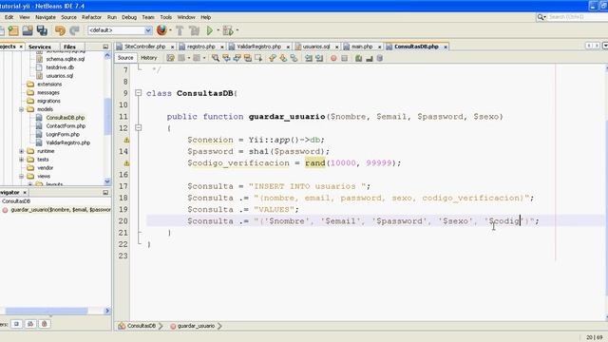Switch to History view button
This screenshot has width=608, height=342.
(148, 58)
